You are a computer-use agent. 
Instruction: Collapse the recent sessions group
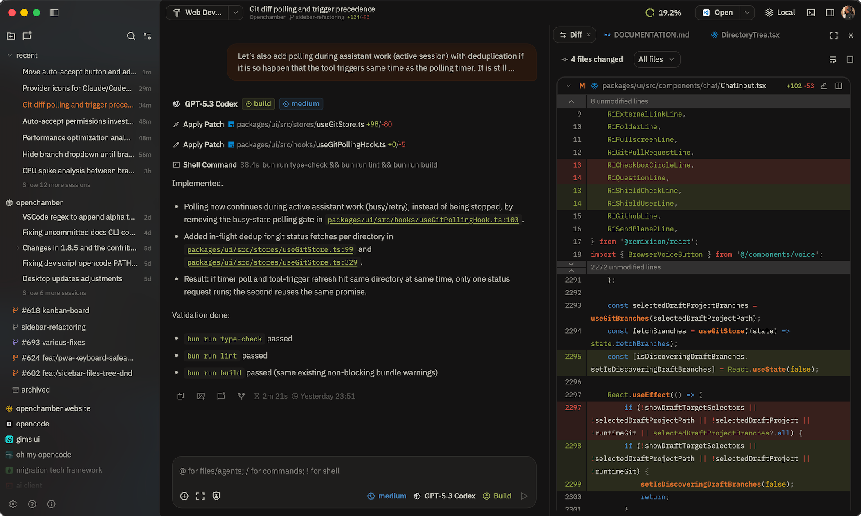click(10, 56)
